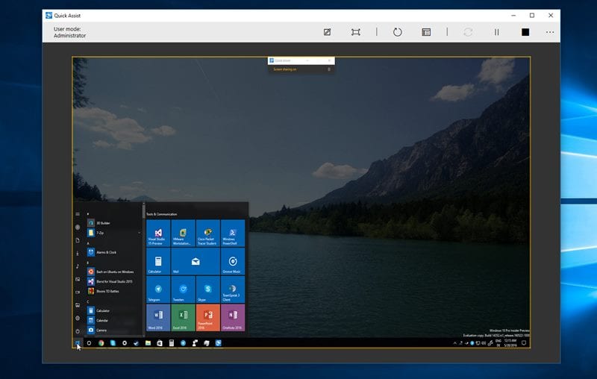The width and height of the screenshot is (597, 379).
Task: Open the three-dot more options menu
Action: pyautogui.click(x=550, y=32)
